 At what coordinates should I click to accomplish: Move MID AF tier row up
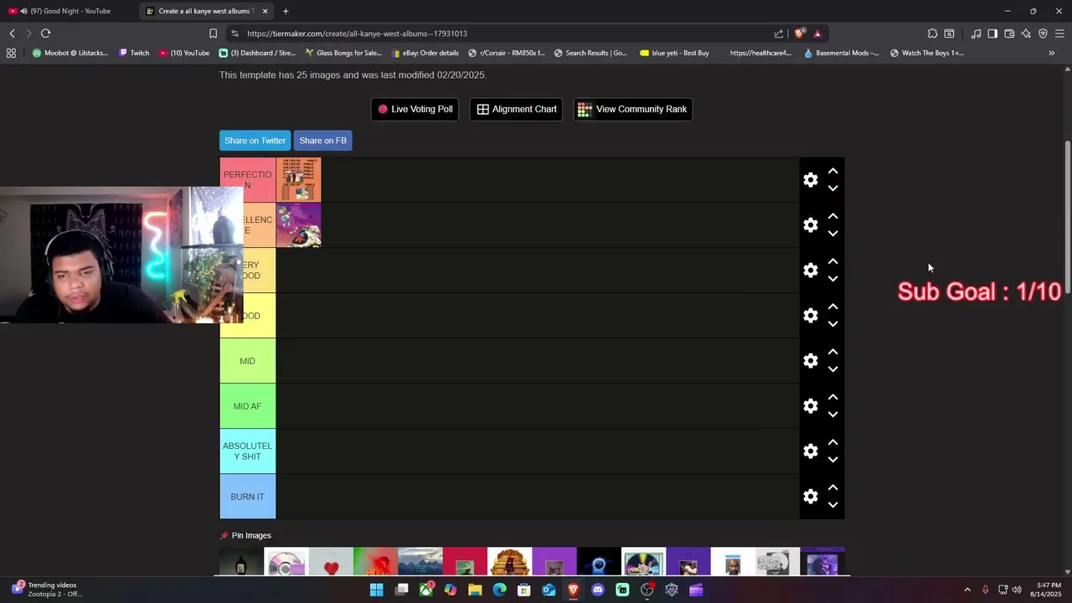[832, 397]
